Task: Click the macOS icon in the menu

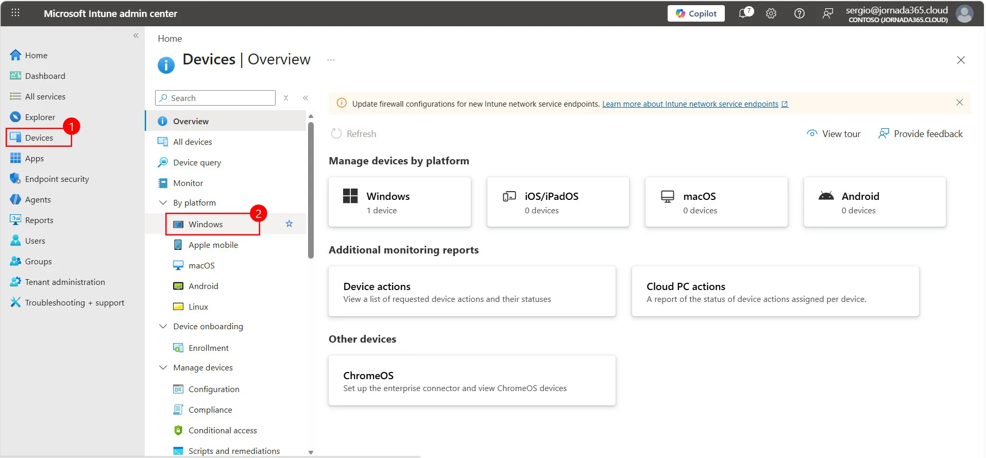Action: (x=178, y=265)
